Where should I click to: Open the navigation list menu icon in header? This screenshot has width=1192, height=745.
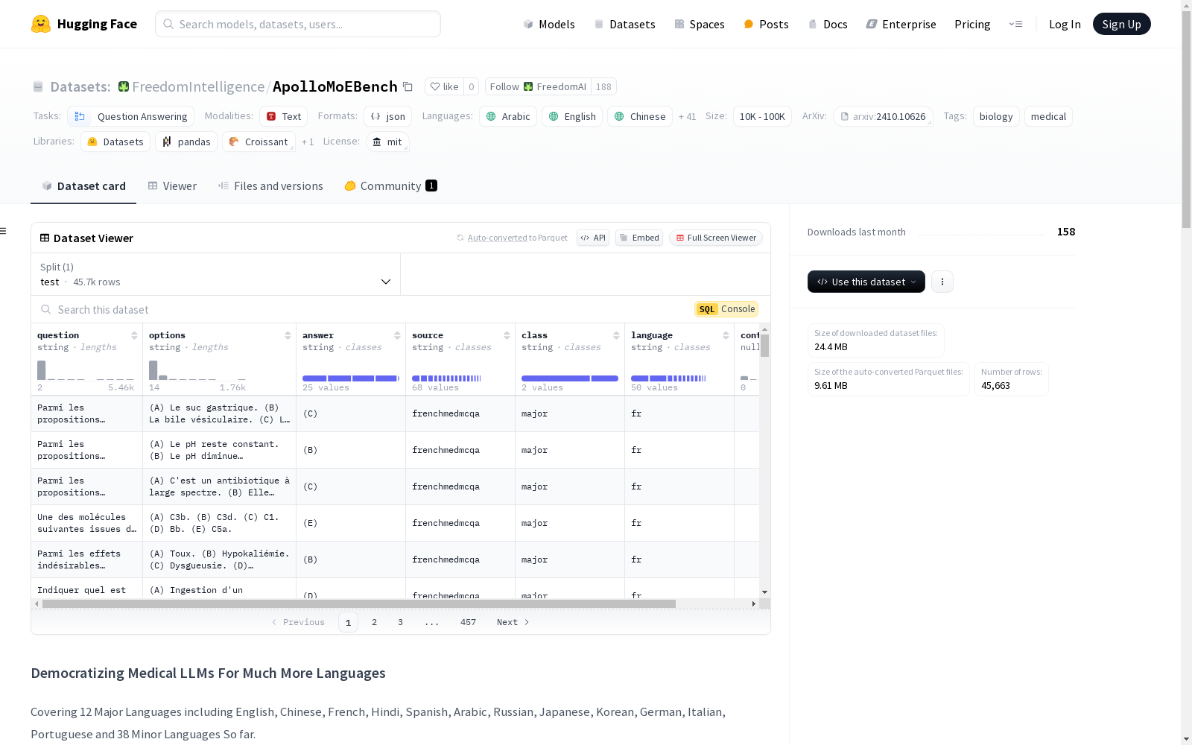click(x=1015, y=24)
